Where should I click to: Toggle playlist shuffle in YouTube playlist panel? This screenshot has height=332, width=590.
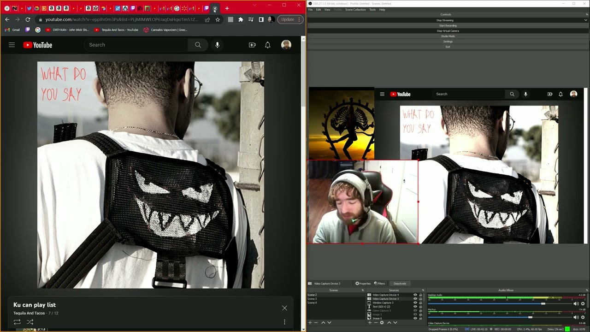(x=30, y=322)
